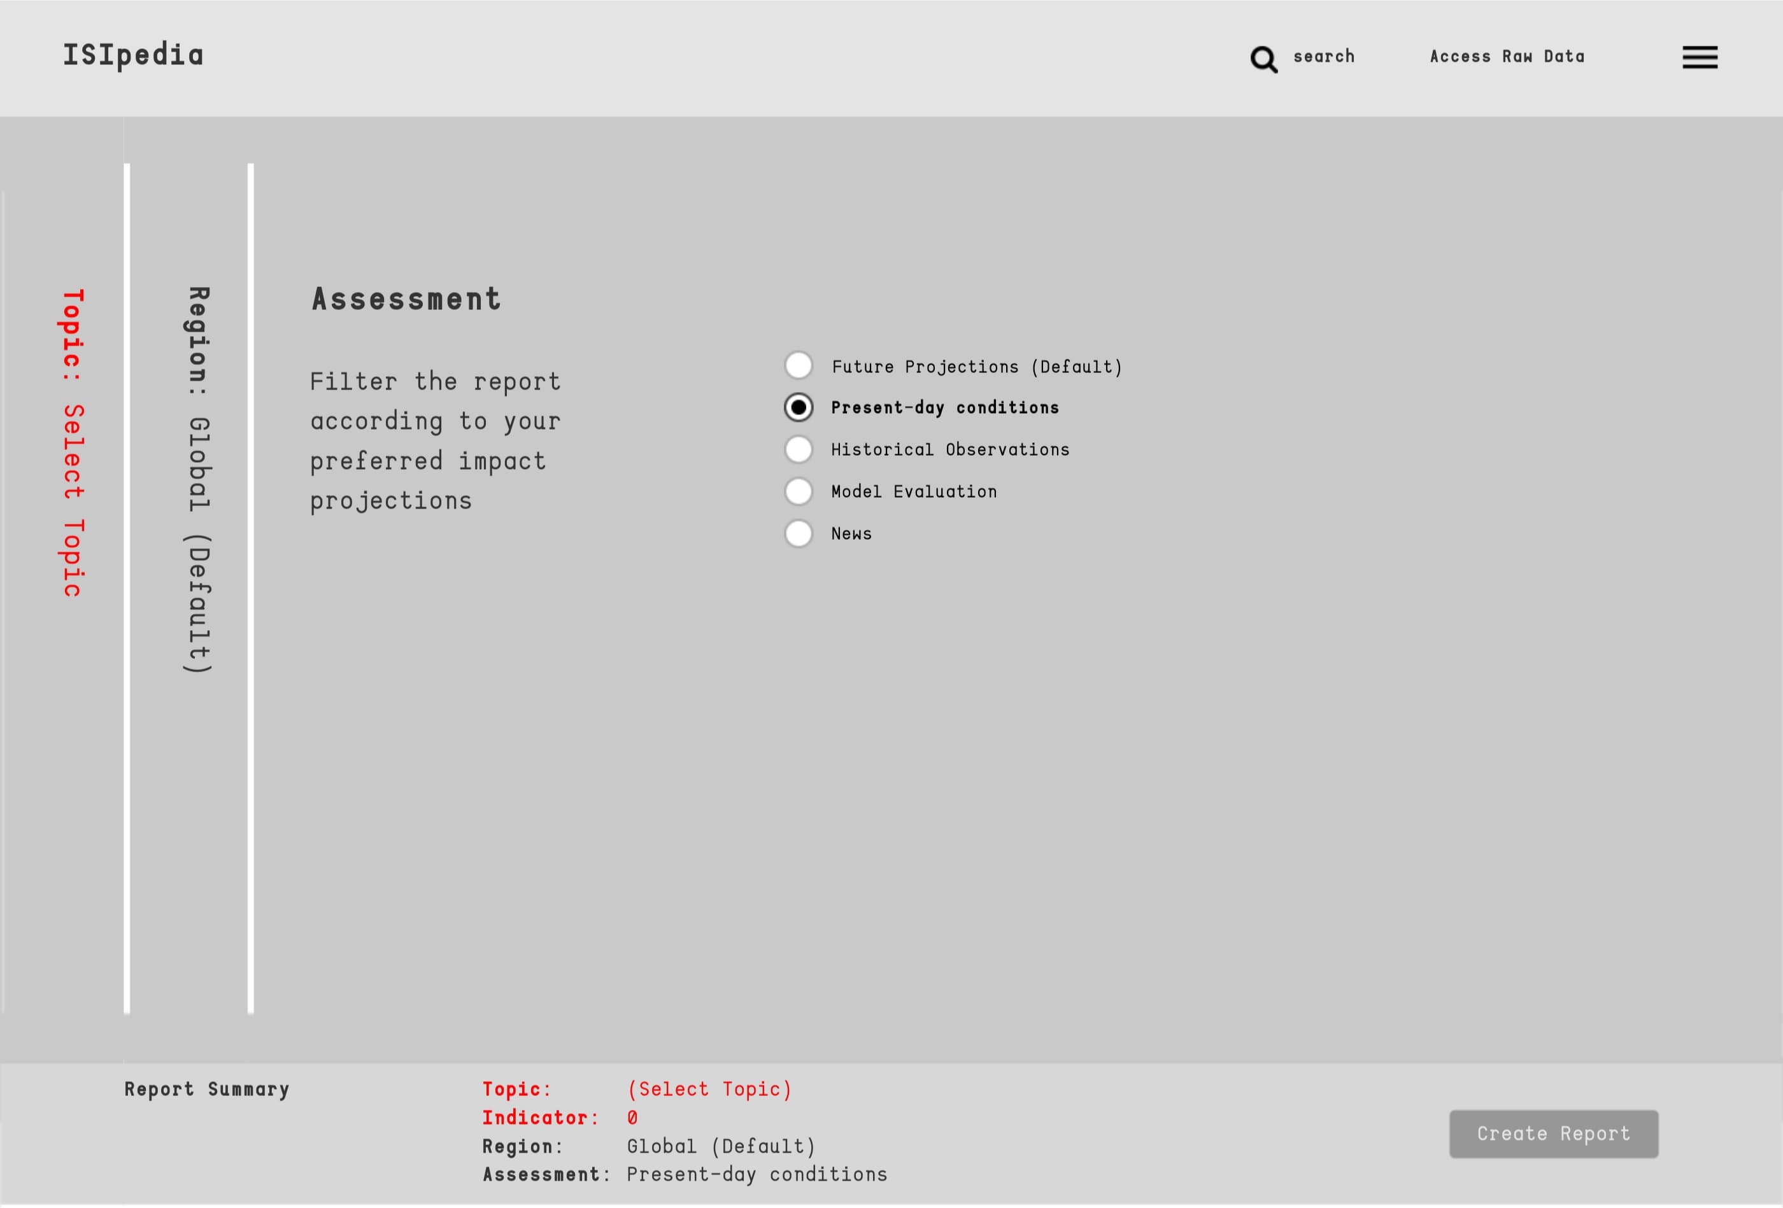Click the Indicator: label in summary

(x=540, y=1118)
